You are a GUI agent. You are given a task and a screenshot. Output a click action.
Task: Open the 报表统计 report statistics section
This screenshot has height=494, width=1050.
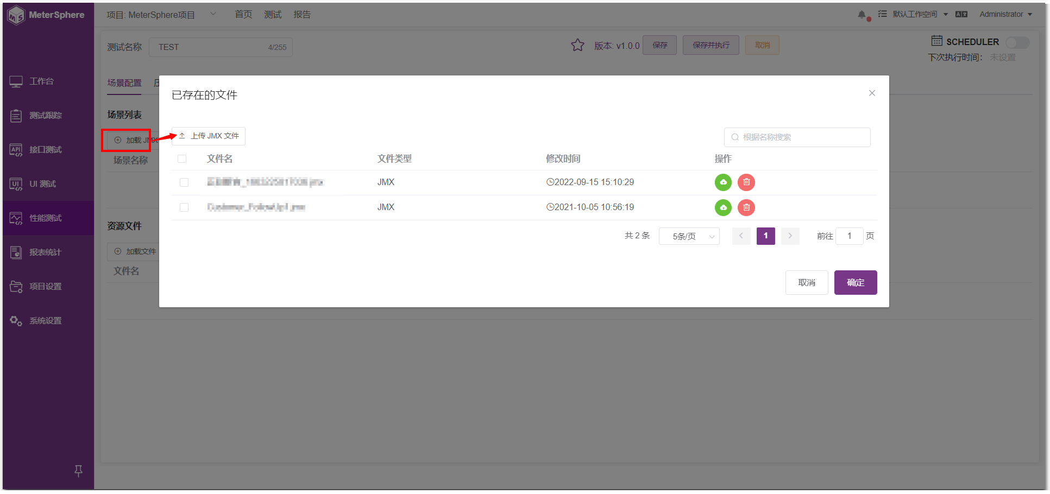tap(48, 252)
